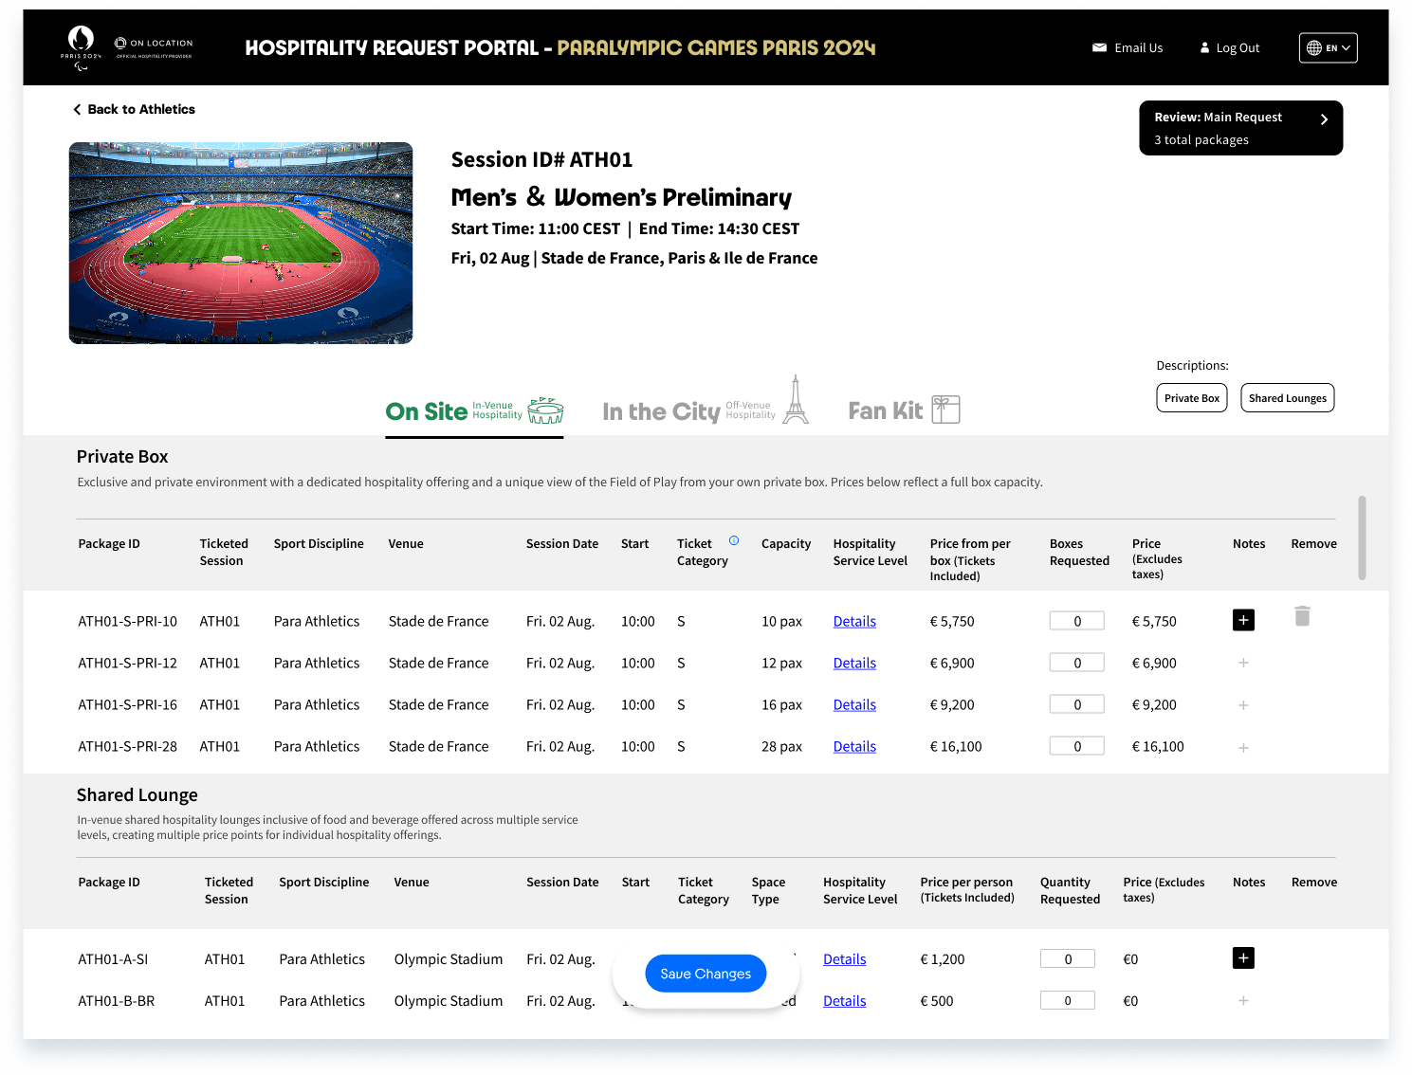Click the 12 pax capacity cell
The height and width of the screenshot is (1075, 1412).
(781, 663)
